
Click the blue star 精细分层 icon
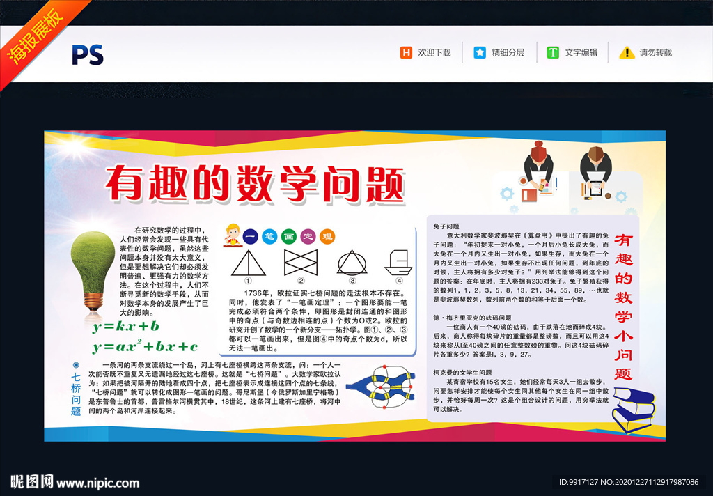(480, 52)
